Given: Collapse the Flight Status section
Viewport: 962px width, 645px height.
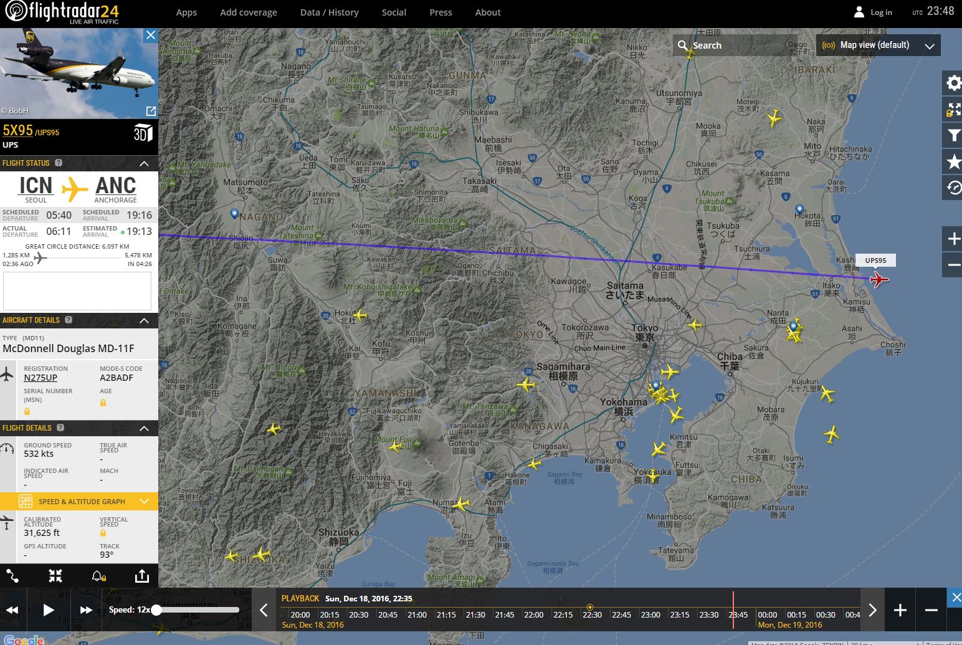Looking at the screenshot, I should [x=144, y=163].
